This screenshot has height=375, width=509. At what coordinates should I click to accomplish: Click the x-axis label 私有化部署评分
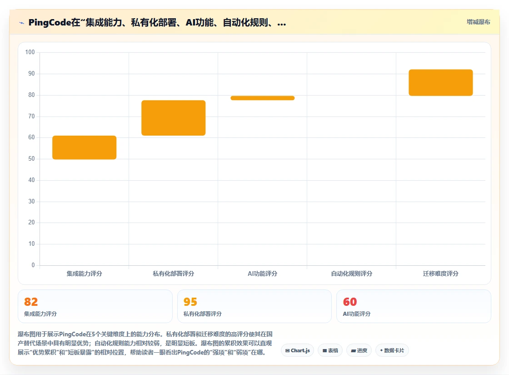pos(173,274)
